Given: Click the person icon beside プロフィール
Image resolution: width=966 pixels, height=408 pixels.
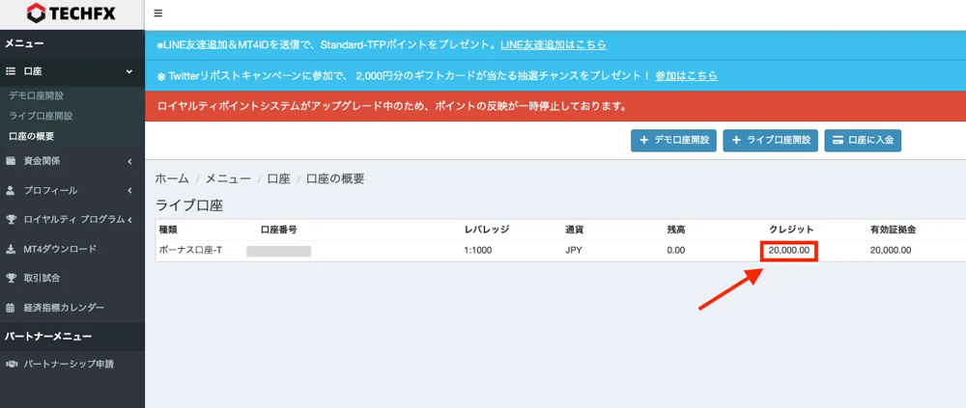Looking at the screenshot, I should pos(11,190).
